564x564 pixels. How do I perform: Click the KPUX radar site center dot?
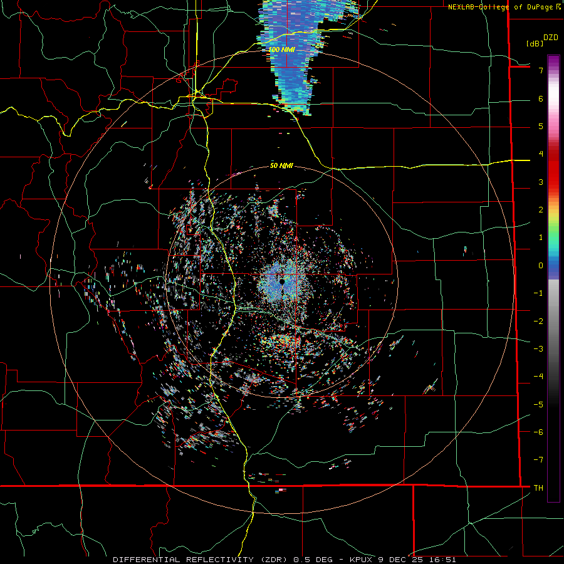(283, 281)
